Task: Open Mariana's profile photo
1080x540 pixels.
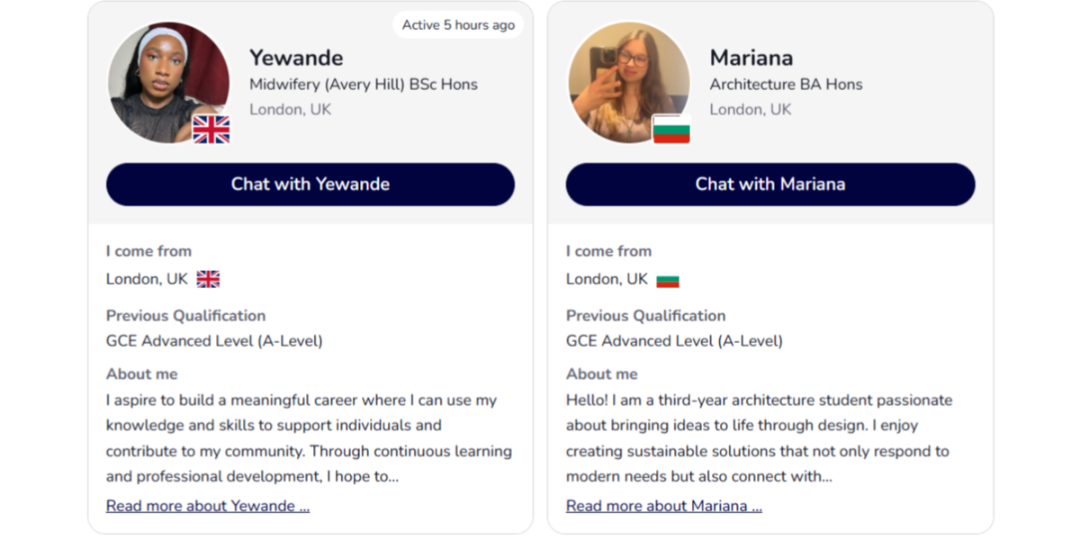Action: point(628,83)
